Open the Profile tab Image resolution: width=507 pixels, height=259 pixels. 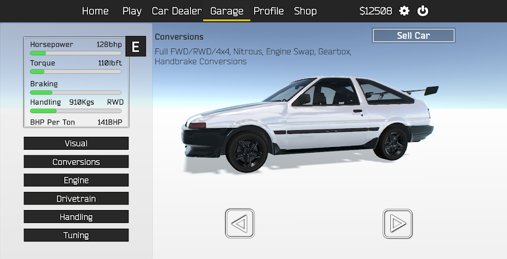[x=269, y=11]
